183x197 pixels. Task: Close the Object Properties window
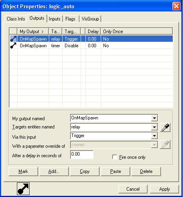click(176, 6)
